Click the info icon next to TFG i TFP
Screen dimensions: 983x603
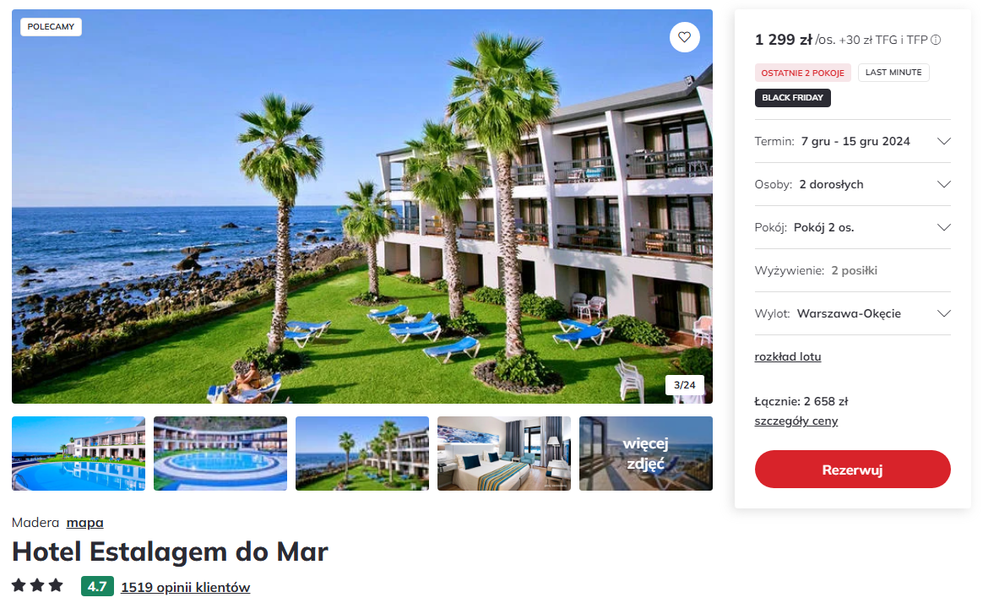[936, 41]
